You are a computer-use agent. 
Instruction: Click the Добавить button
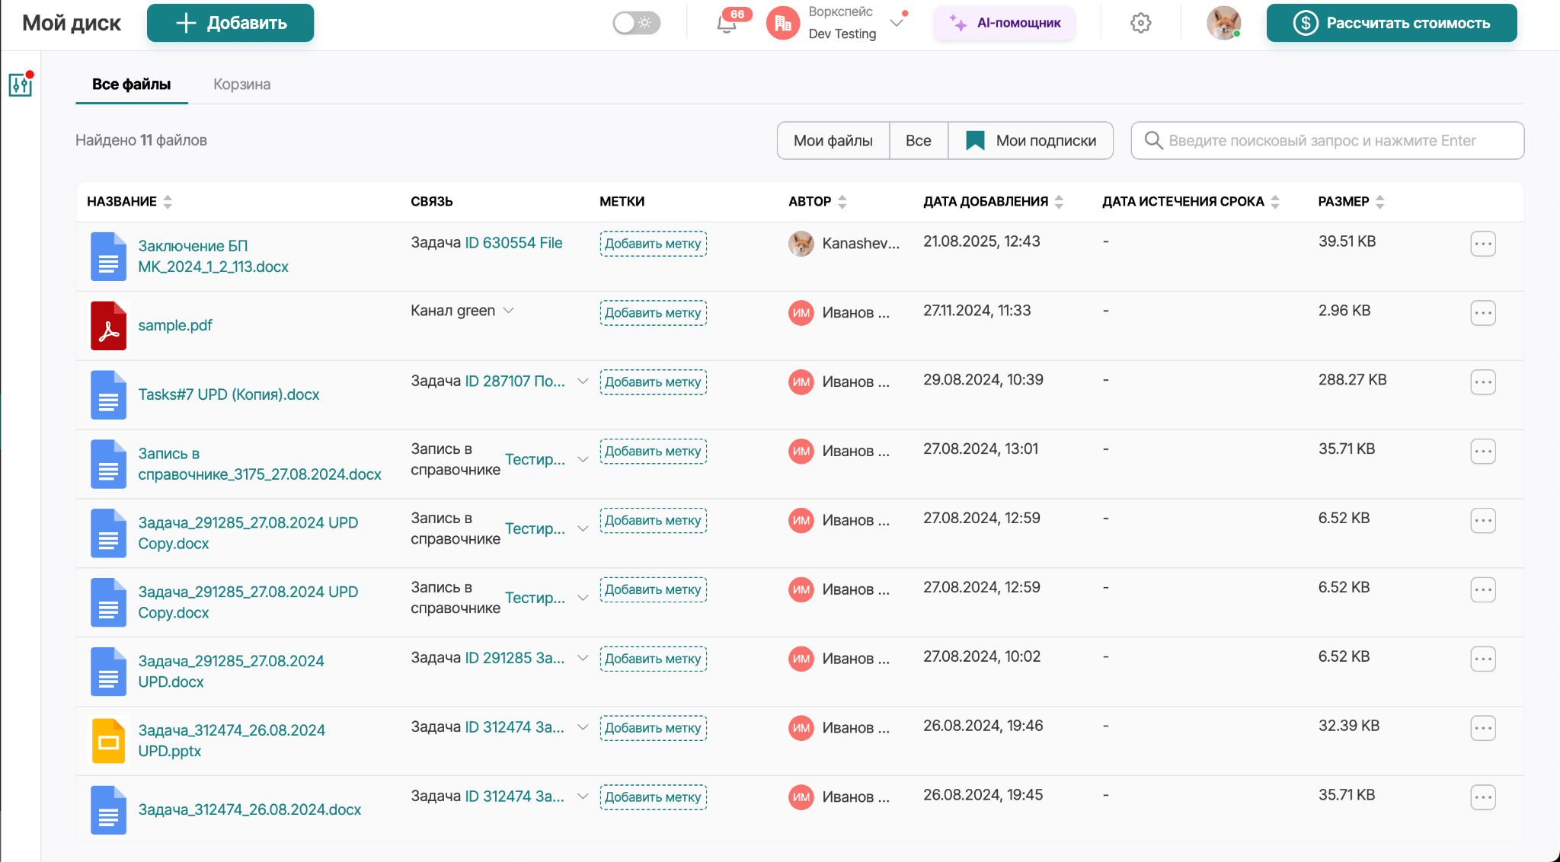point(230,23)
